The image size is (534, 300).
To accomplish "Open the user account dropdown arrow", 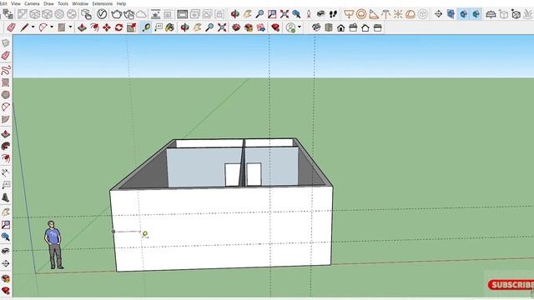I will click(x=300, y=27).
